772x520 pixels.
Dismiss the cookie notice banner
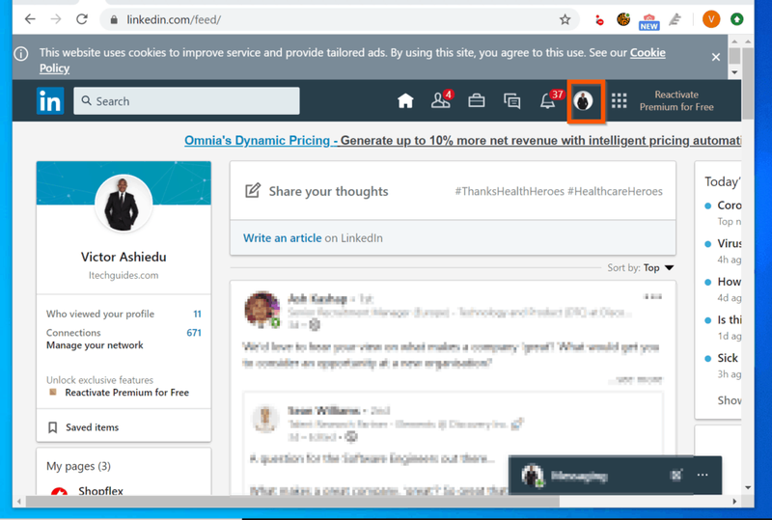pyautogui.click(x=716, y=57)
